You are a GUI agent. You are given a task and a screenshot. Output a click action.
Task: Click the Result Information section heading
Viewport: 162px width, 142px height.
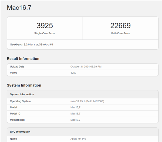tap(23, 59)
